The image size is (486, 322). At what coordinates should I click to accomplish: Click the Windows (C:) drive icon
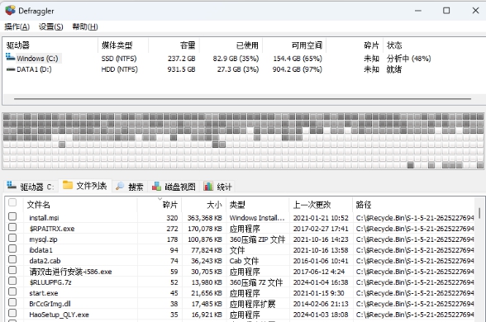10,57
